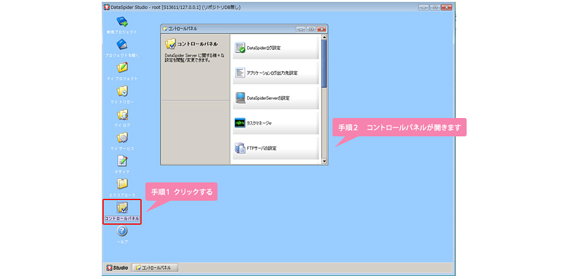
Task: Launch the デザイナ (Designer) icon
Action: click(122, 162)
